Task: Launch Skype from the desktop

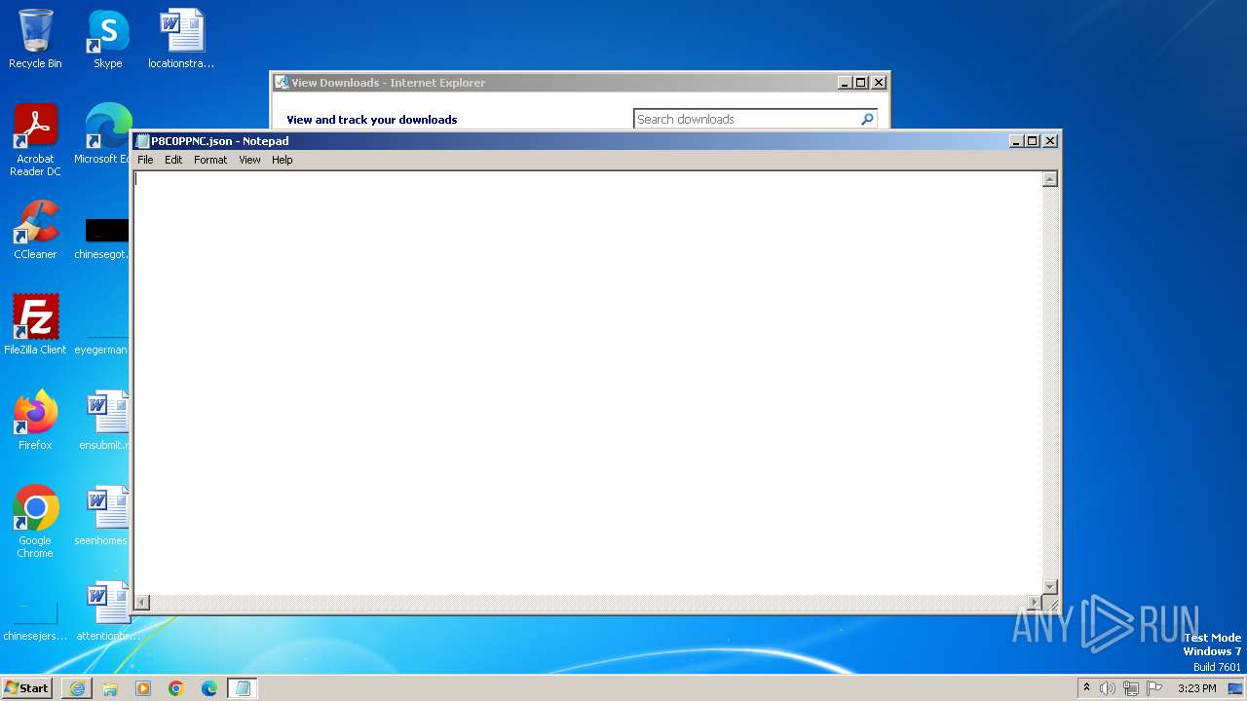Action: click(x=107, y=39)
